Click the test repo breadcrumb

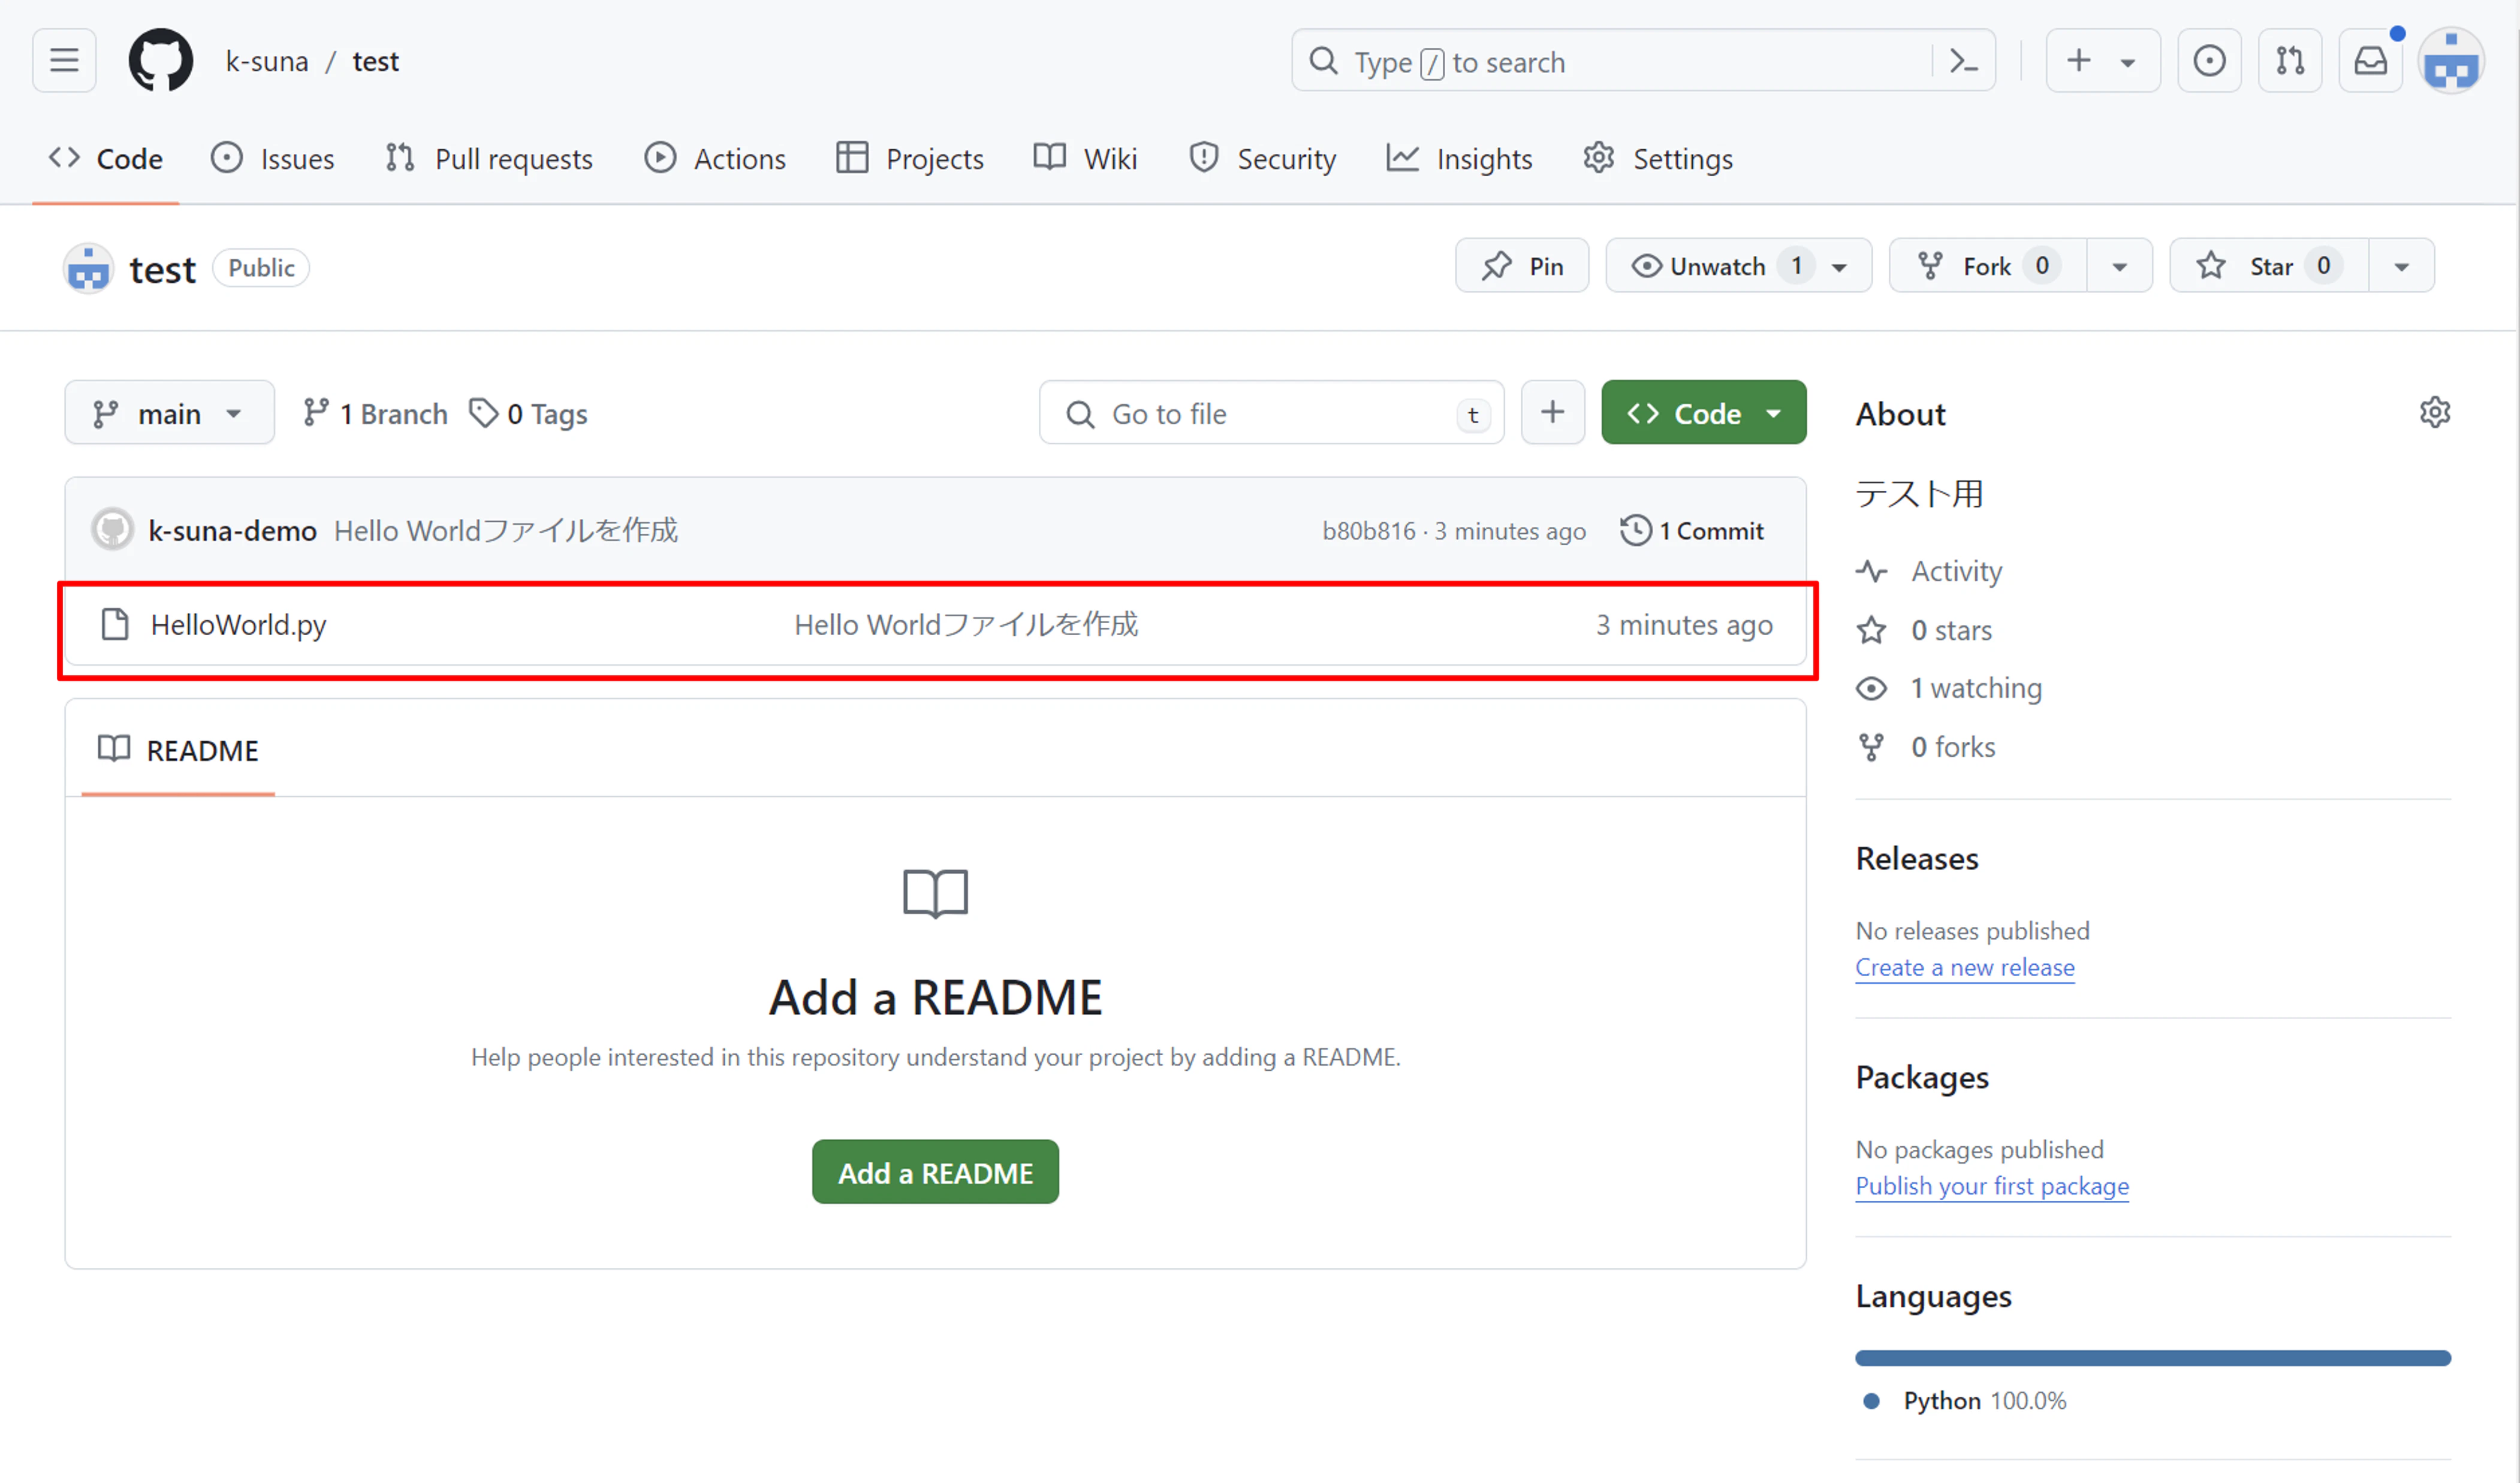click(376, 62)
